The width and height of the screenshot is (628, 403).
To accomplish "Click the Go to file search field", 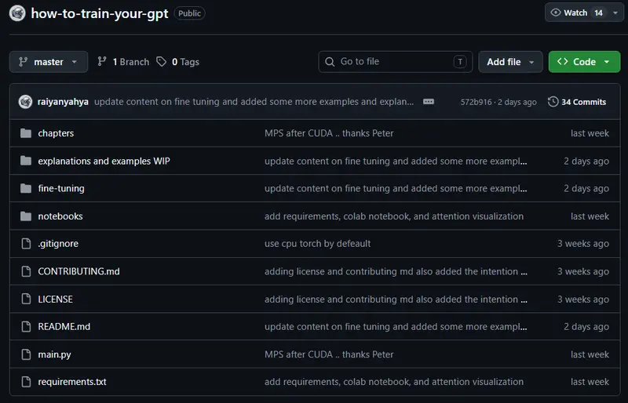I will [x=396, y=62].
